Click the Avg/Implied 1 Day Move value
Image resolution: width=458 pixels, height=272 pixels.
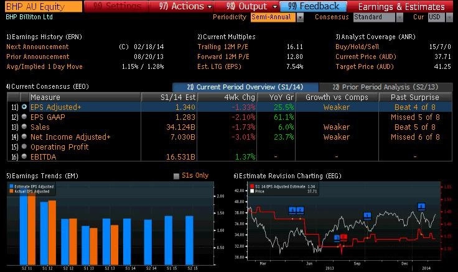pyautogui.click(x=143, y=66)
